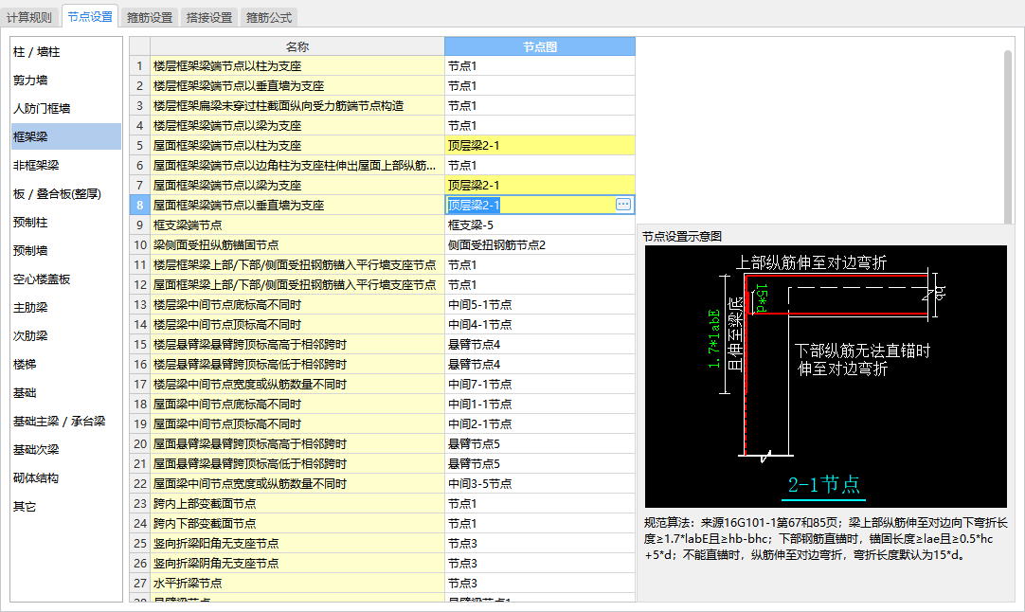Click 中间4-1节点 value
1025x612 pixels.
tap(540, 324)
